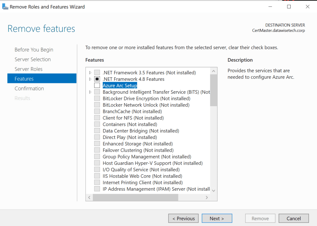317x226 pixels.
Task: Select the Features step in sidebar
Action: pos(42,78)
